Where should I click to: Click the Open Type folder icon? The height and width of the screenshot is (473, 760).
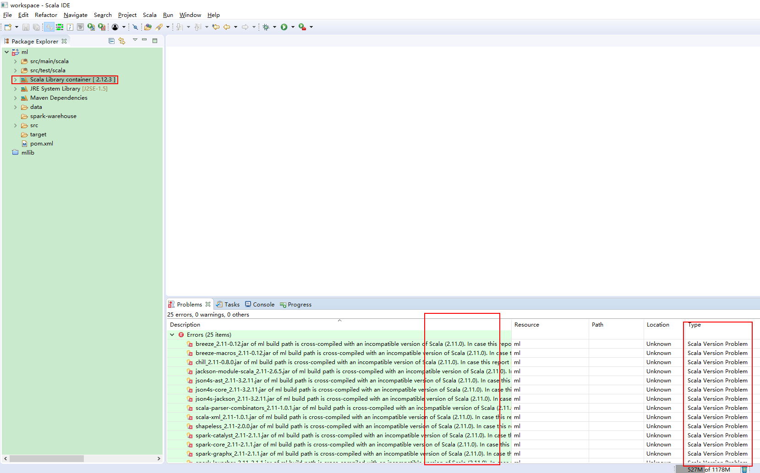point(148,27)
